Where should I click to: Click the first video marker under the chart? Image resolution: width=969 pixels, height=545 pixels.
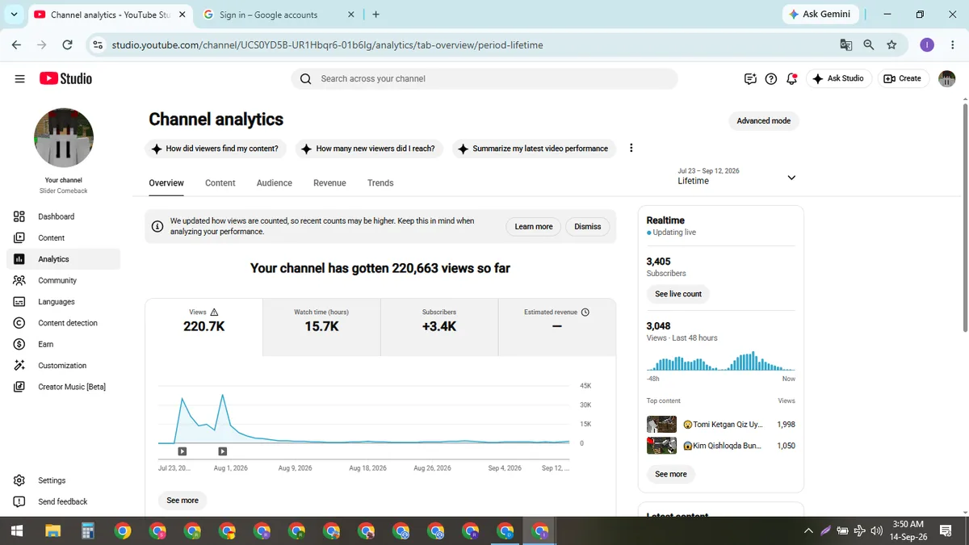[182, 451]
